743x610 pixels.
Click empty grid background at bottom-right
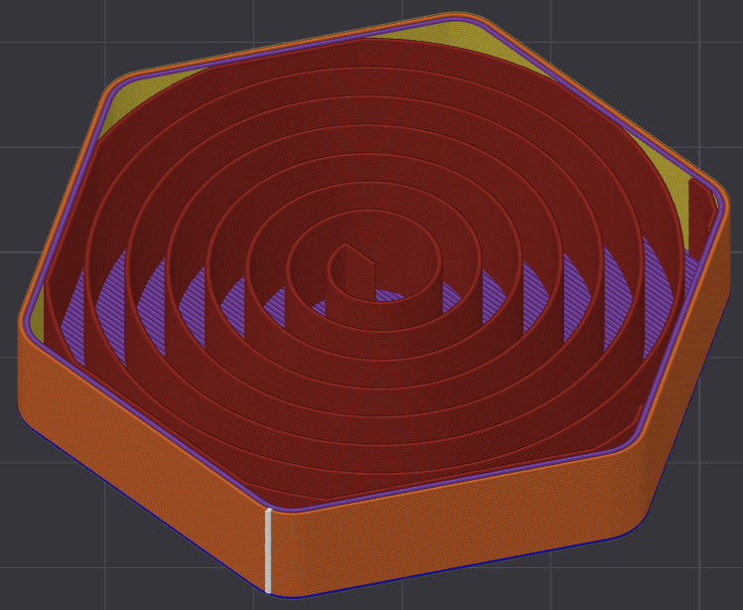coord(701,578)
